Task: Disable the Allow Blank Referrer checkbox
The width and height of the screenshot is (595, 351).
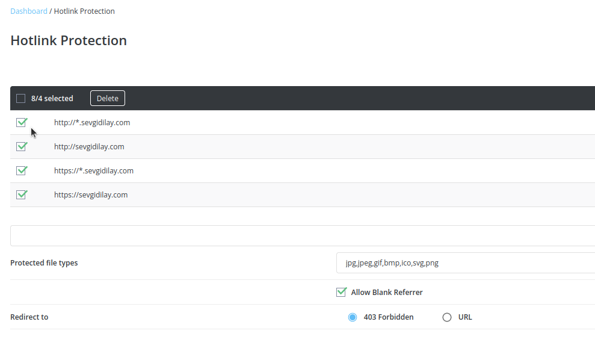Action: pos(341,292)
